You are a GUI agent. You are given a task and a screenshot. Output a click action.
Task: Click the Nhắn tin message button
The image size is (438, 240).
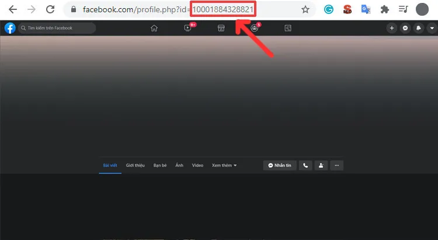[279, 165]
